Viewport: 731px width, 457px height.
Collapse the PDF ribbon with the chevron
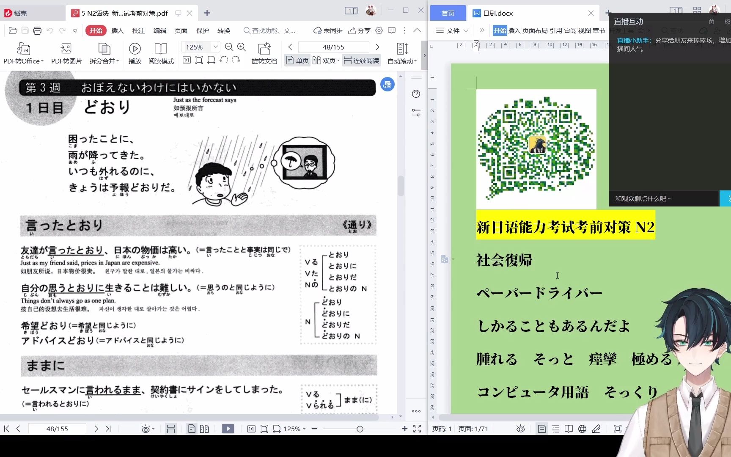point(417,30)
